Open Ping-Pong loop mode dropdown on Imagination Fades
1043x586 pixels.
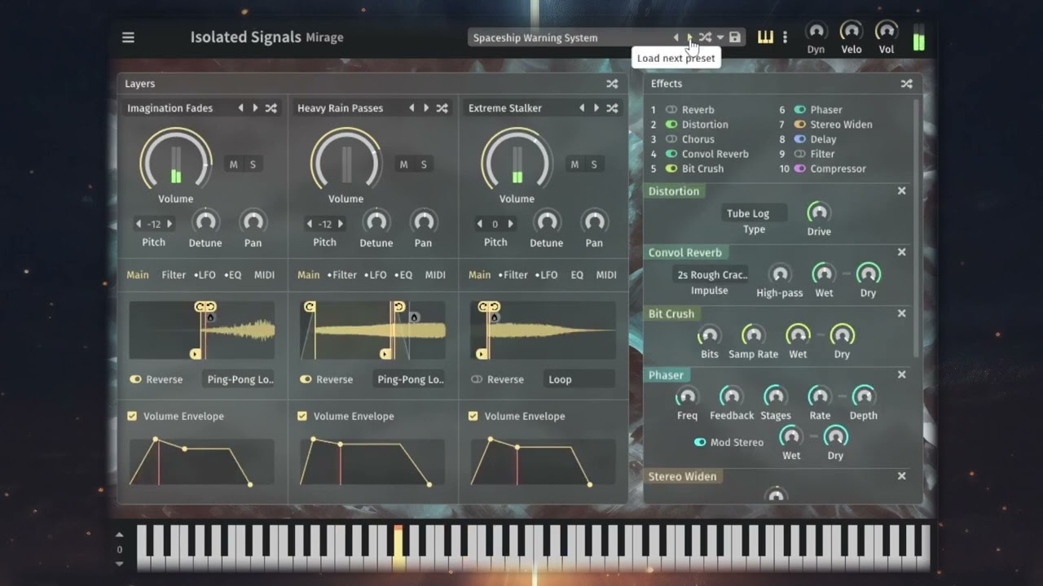pos(240,379)
